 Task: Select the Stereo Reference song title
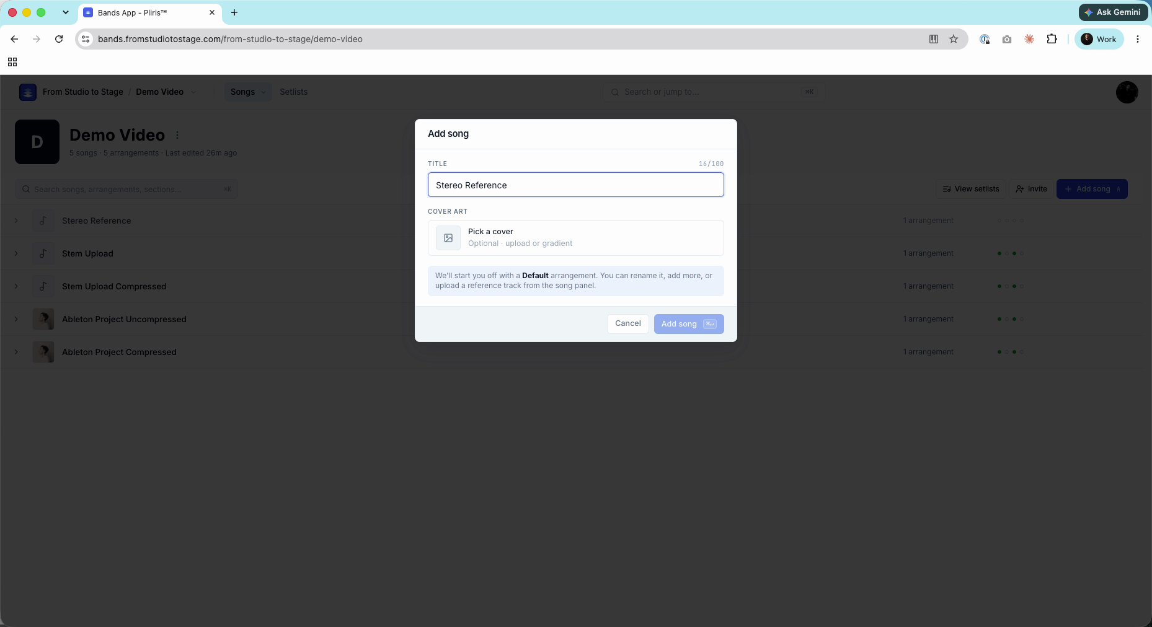coord(97,221)
